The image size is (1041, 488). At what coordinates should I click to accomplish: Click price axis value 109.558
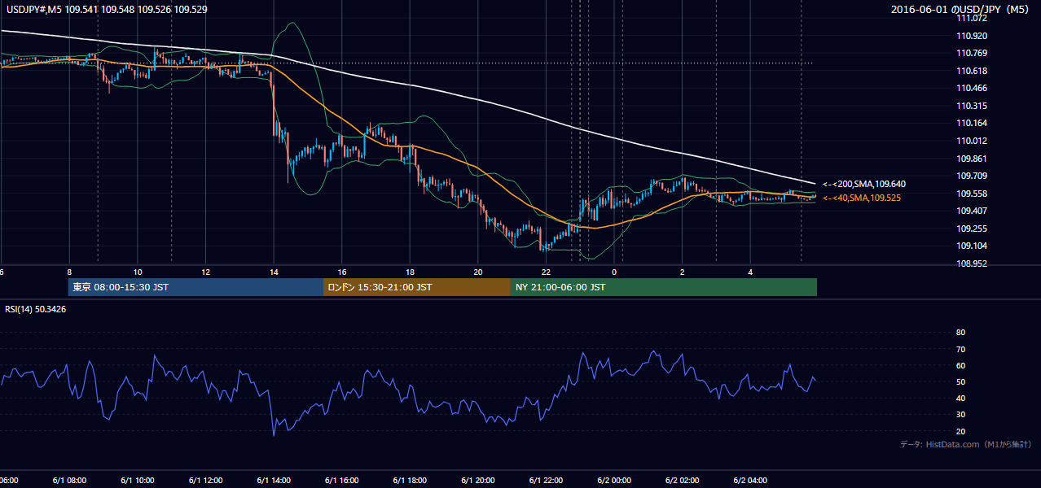click(971, 194)
